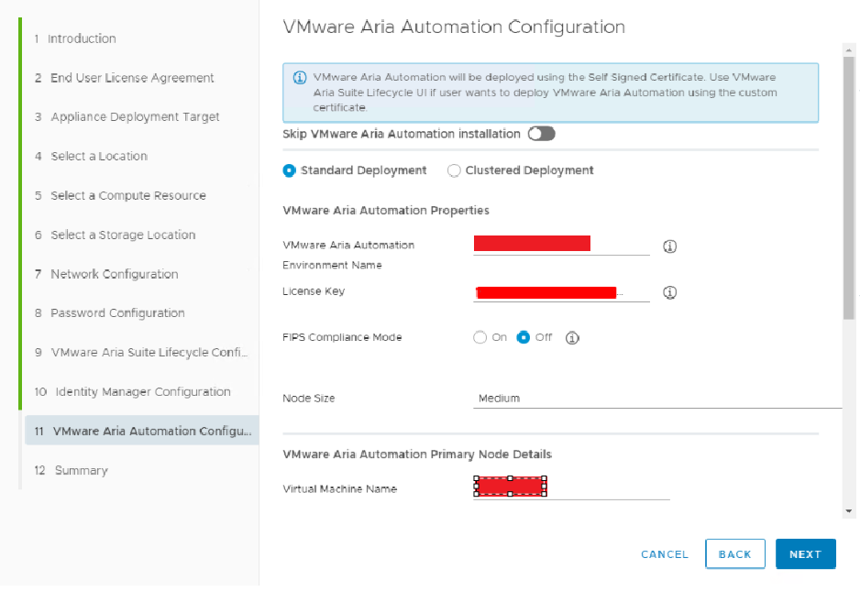Screen dimensions: 860x602
Task: Click the scrollbar up arrow
Action: (x=849, y=49)
